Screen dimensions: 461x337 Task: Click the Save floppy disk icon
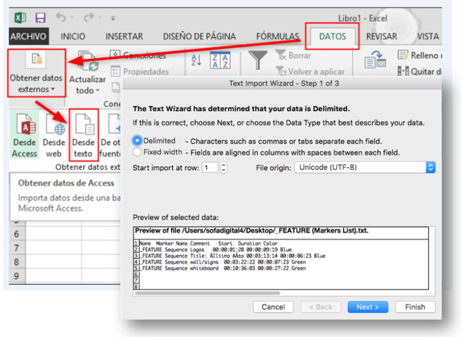pos(40,18)
